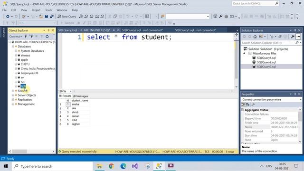Viewport: 304px width, 171px height.
Task: Click the Property Pages wrench in Properties panel
Action: 253,104
